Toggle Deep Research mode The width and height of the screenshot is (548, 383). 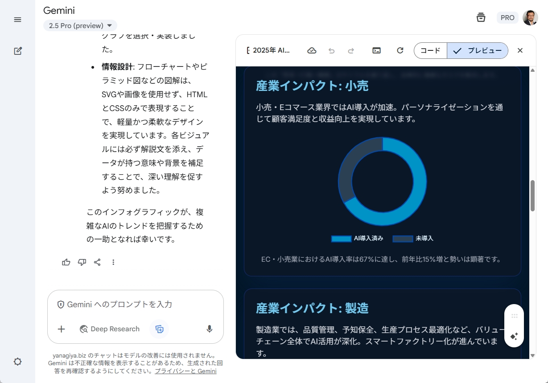click(109, 329)
